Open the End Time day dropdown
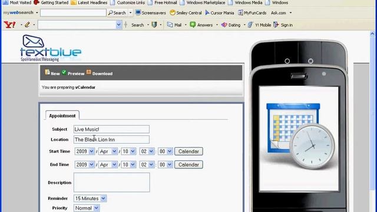 (x=128, y=165)
